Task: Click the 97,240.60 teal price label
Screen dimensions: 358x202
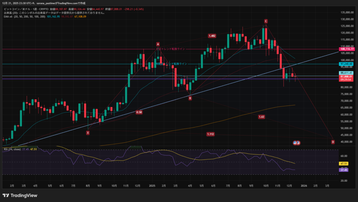Action: pos(346,64)
